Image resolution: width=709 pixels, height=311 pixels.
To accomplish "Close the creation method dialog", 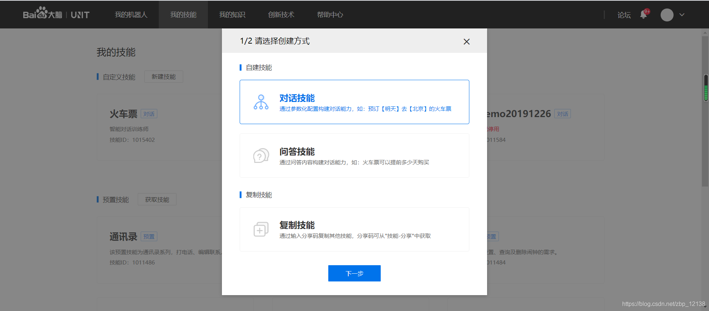I will tap(467, 42).
